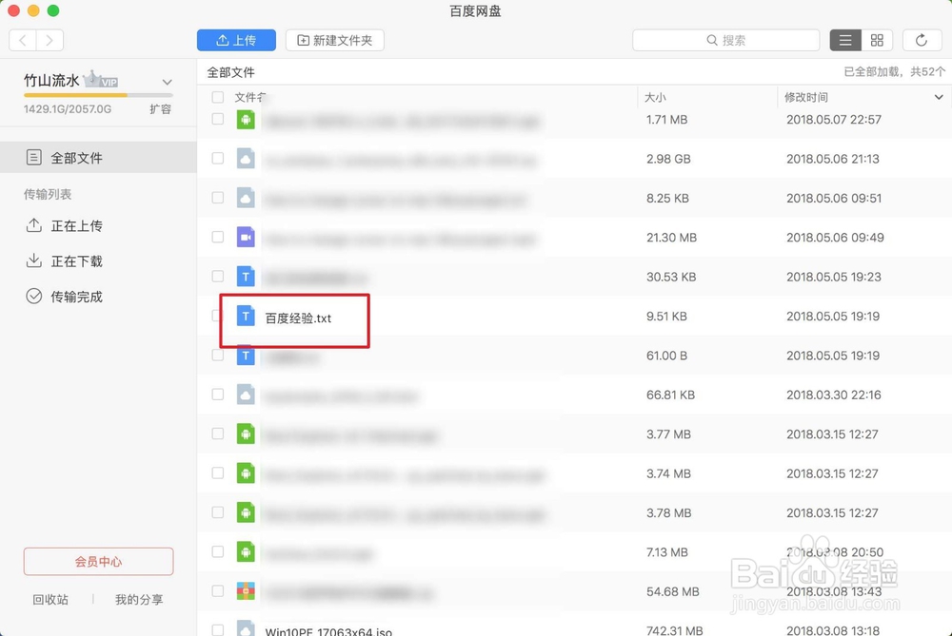Image resolution: width=952 pixels, height=636 pixels.
Task: Click the Android icon of 3.74 MB file
Action: (x=246, y=473)
